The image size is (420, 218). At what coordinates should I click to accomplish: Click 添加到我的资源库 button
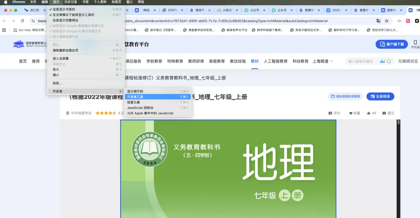(x=345, y=96)
